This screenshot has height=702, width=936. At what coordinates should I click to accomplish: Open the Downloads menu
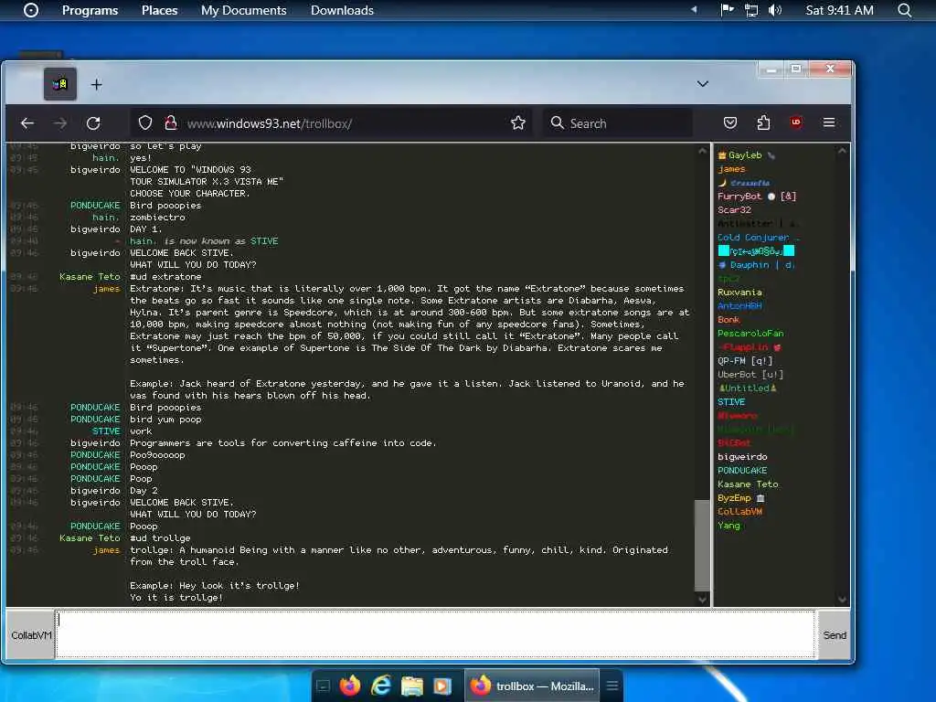(342, 10)
